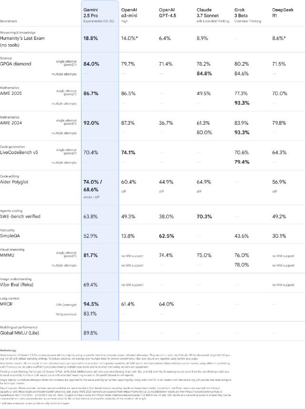Click the Vibe-Eval (Reka) row label
Viewport: 305px width, 409px height.
(x=17, y=285)
